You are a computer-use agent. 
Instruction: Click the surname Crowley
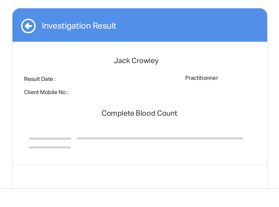(145, 61)
